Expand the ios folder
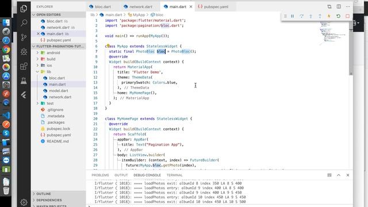Viewport: 368px width, 207px height. pyautogui.click(x=59, y=65)
